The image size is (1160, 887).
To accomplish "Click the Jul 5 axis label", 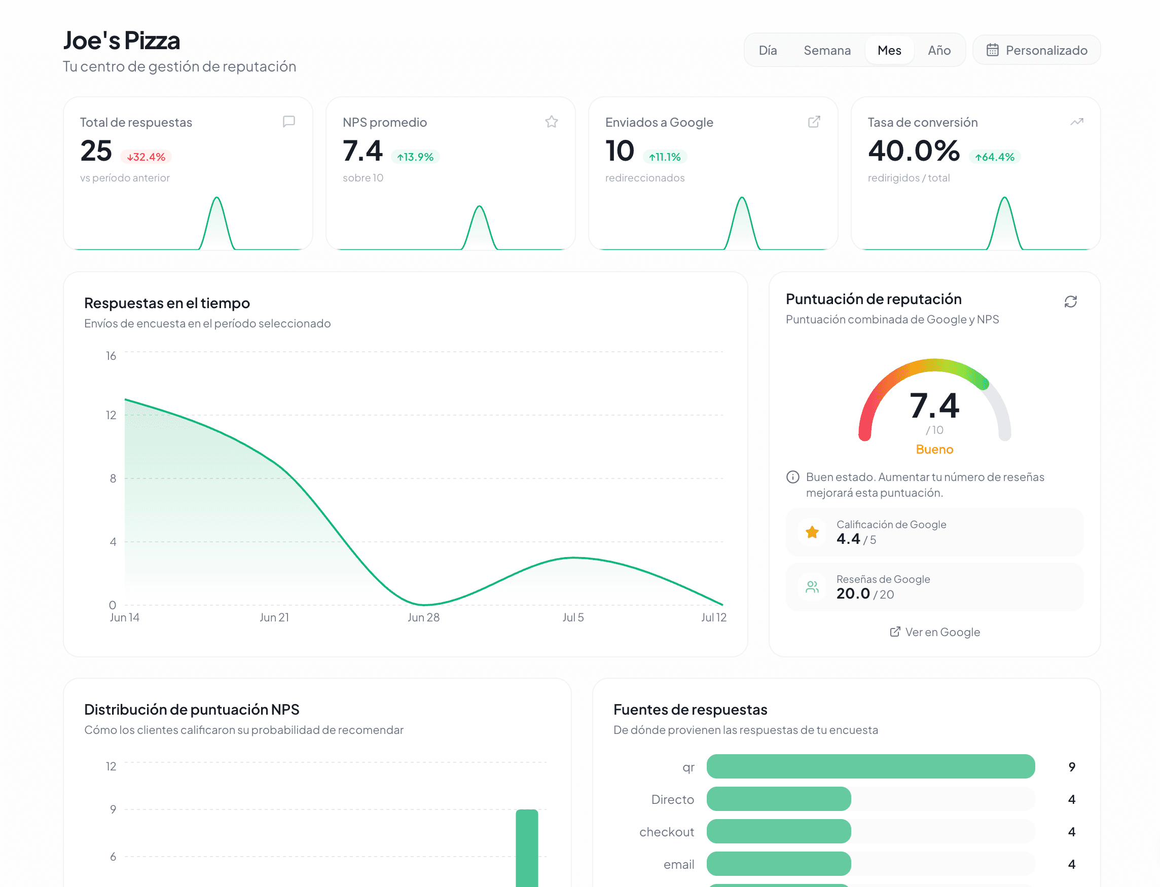I will 573,617.
